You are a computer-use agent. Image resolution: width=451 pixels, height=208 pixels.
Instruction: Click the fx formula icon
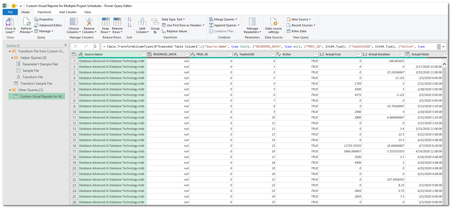tap(95, 46)
